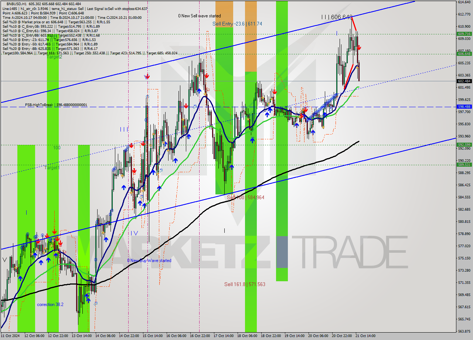Viewport: 473px width, 340px height.
Task: Click the 'Sell %20 @ Market price' info line
Action: click(x=56, y=22)
